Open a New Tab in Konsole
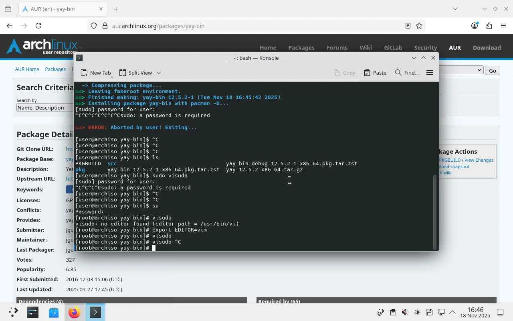Viewport: 513px width, 321px height. [96, 73]
